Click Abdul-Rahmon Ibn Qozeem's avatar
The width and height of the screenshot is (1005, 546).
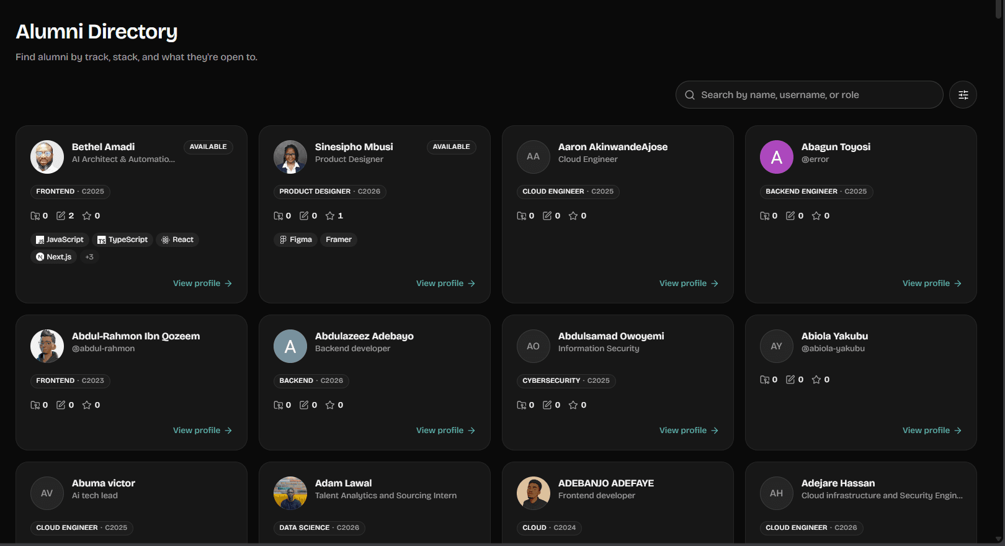[x=47, y=346]
